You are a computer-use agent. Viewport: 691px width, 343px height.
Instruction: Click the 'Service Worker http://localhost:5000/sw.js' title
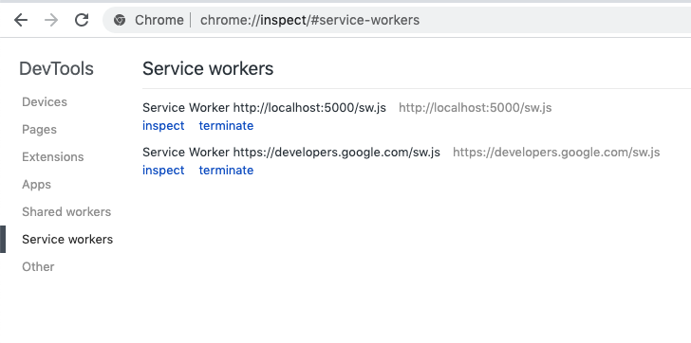264,108
